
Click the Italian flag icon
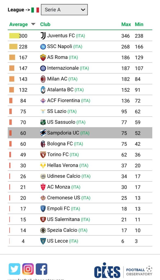[x=35, y=10]
